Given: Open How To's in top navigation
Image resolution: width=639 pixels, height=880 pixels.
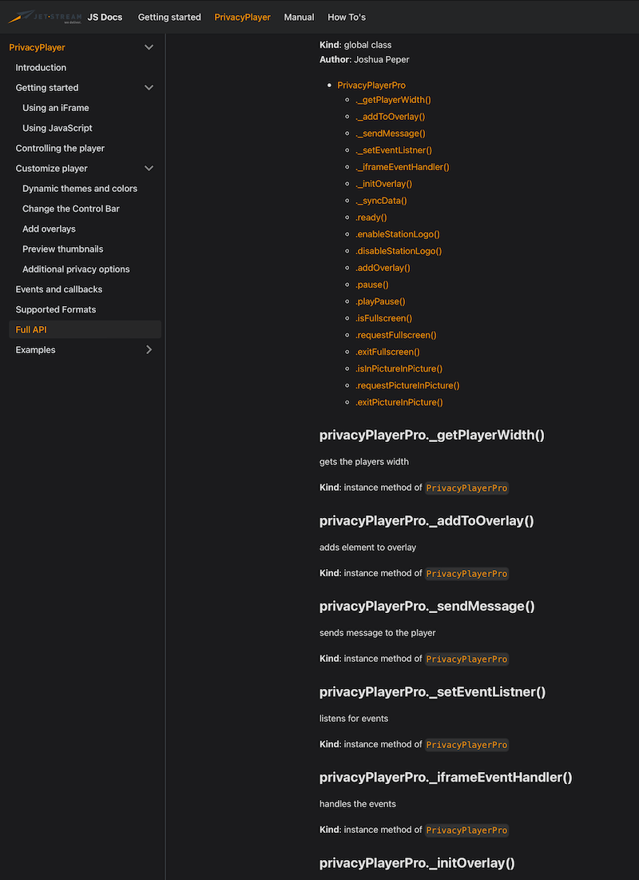Looking at the screenshot, I should [346, 16].
